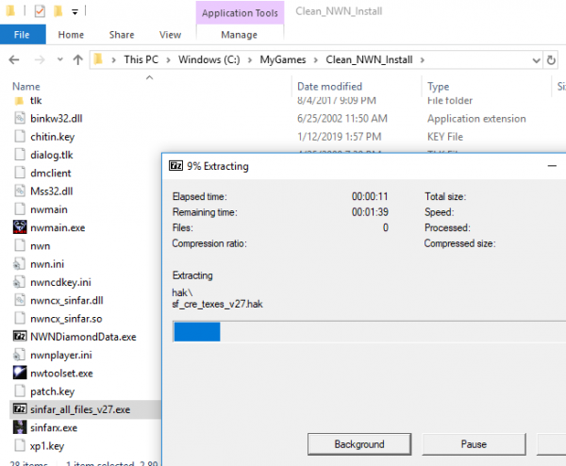The image size is (566, 466).
Task: Sort by the Name column header
Action: click(26, 87)
